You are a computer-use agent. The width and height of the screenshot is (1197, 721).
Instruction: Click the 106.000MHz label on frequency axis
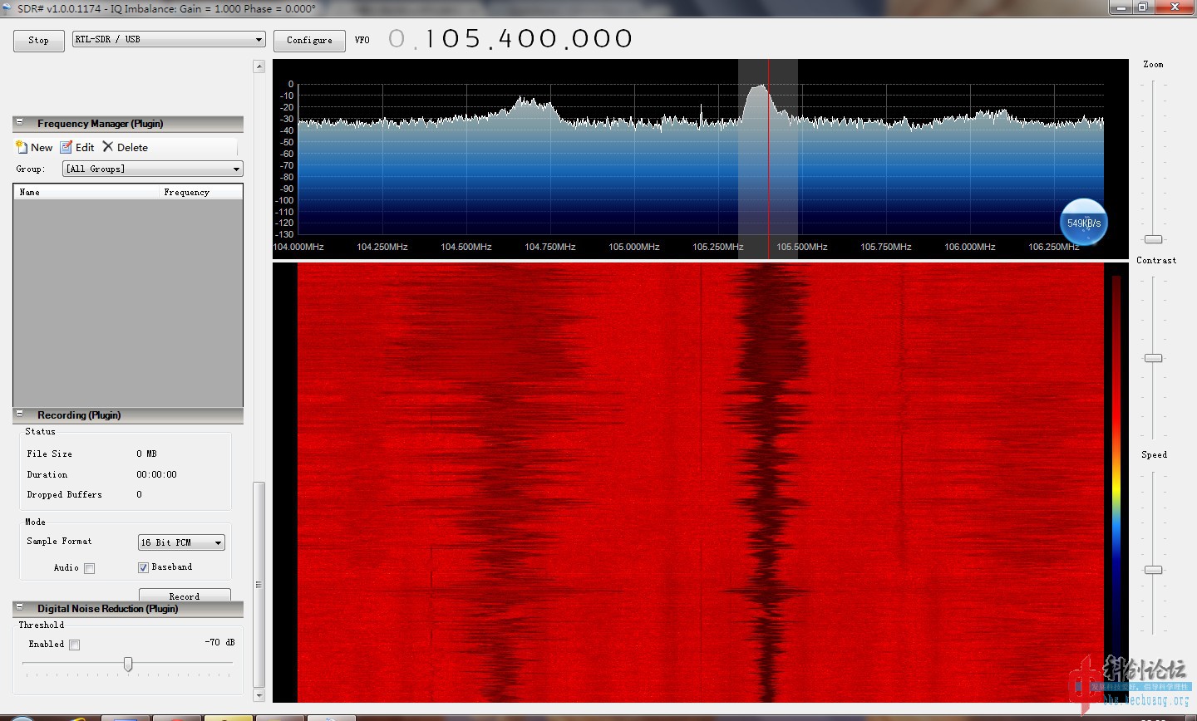[x=970, y=247]
